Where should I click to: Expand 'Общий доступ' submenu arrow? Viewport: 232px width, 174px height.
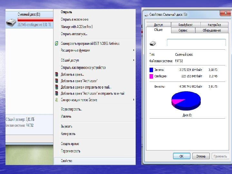click(134, 60)
